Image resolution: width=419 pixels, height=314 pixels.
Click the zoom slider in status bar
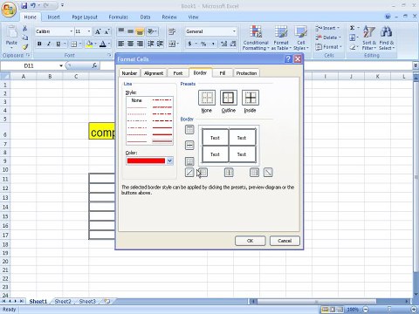click(x=389, y=310)
